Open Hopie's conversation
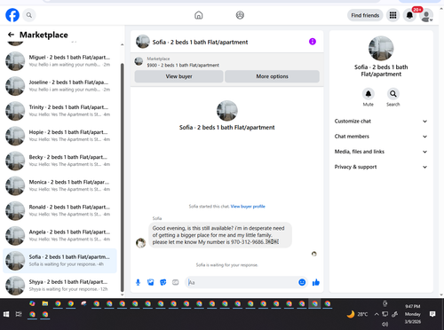The width and height of the screenshot is (444, 330). pyautogui.click(x=59, y=136)
